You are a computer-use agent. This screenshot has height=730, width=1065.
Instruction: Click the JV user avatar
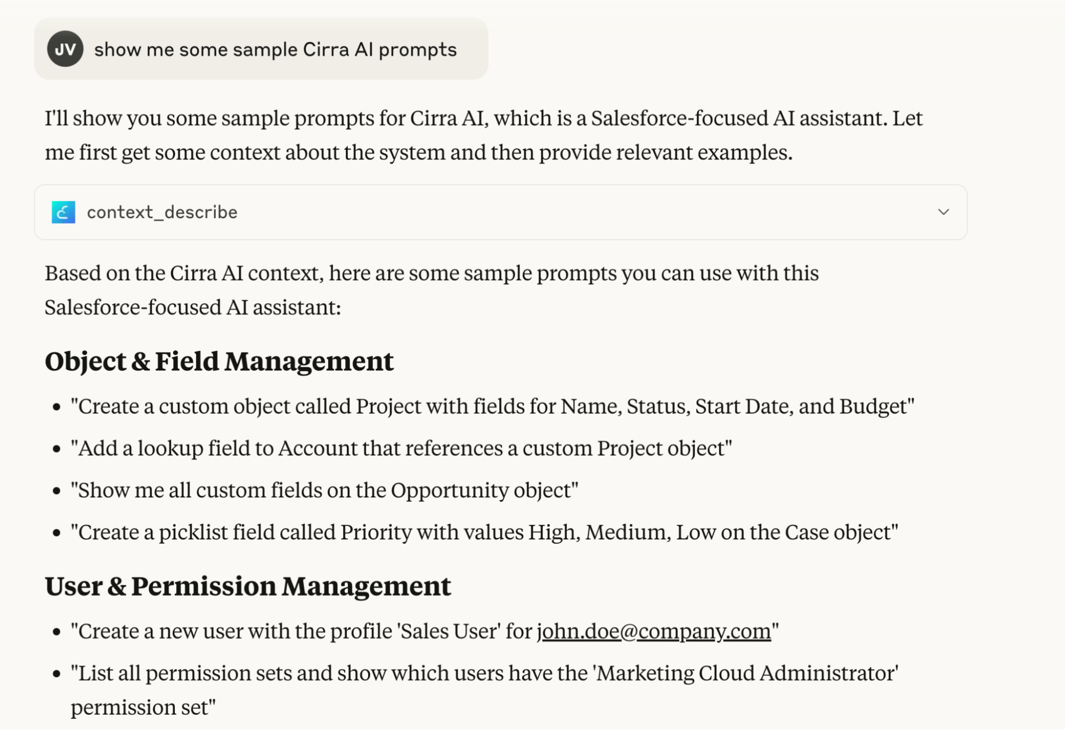[65, 49]
